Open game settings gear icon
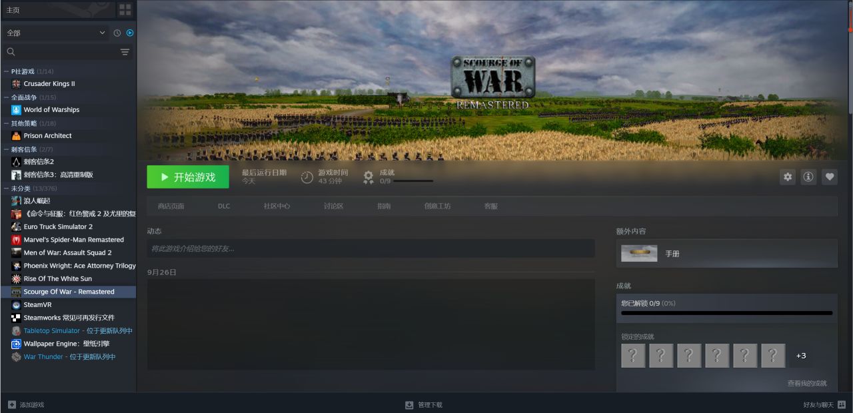This screenshot has width=853, height=413. [788, 177]
